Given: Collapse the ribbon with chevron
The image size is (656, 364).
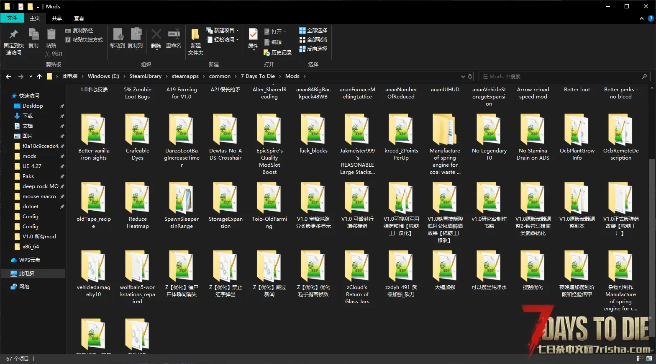Looking at the screenshot, I should pyautogui.click(x=642, y=18).
